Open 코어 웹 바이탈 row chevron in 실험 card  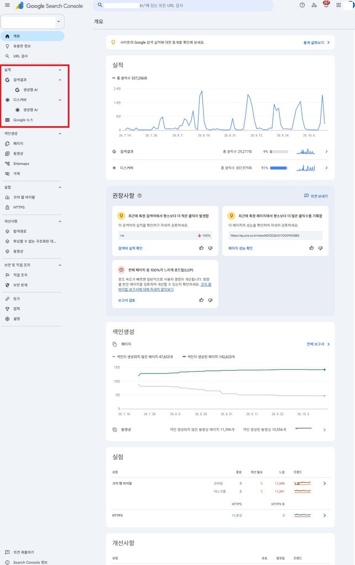pyautogui.click(x=325, y=483)
